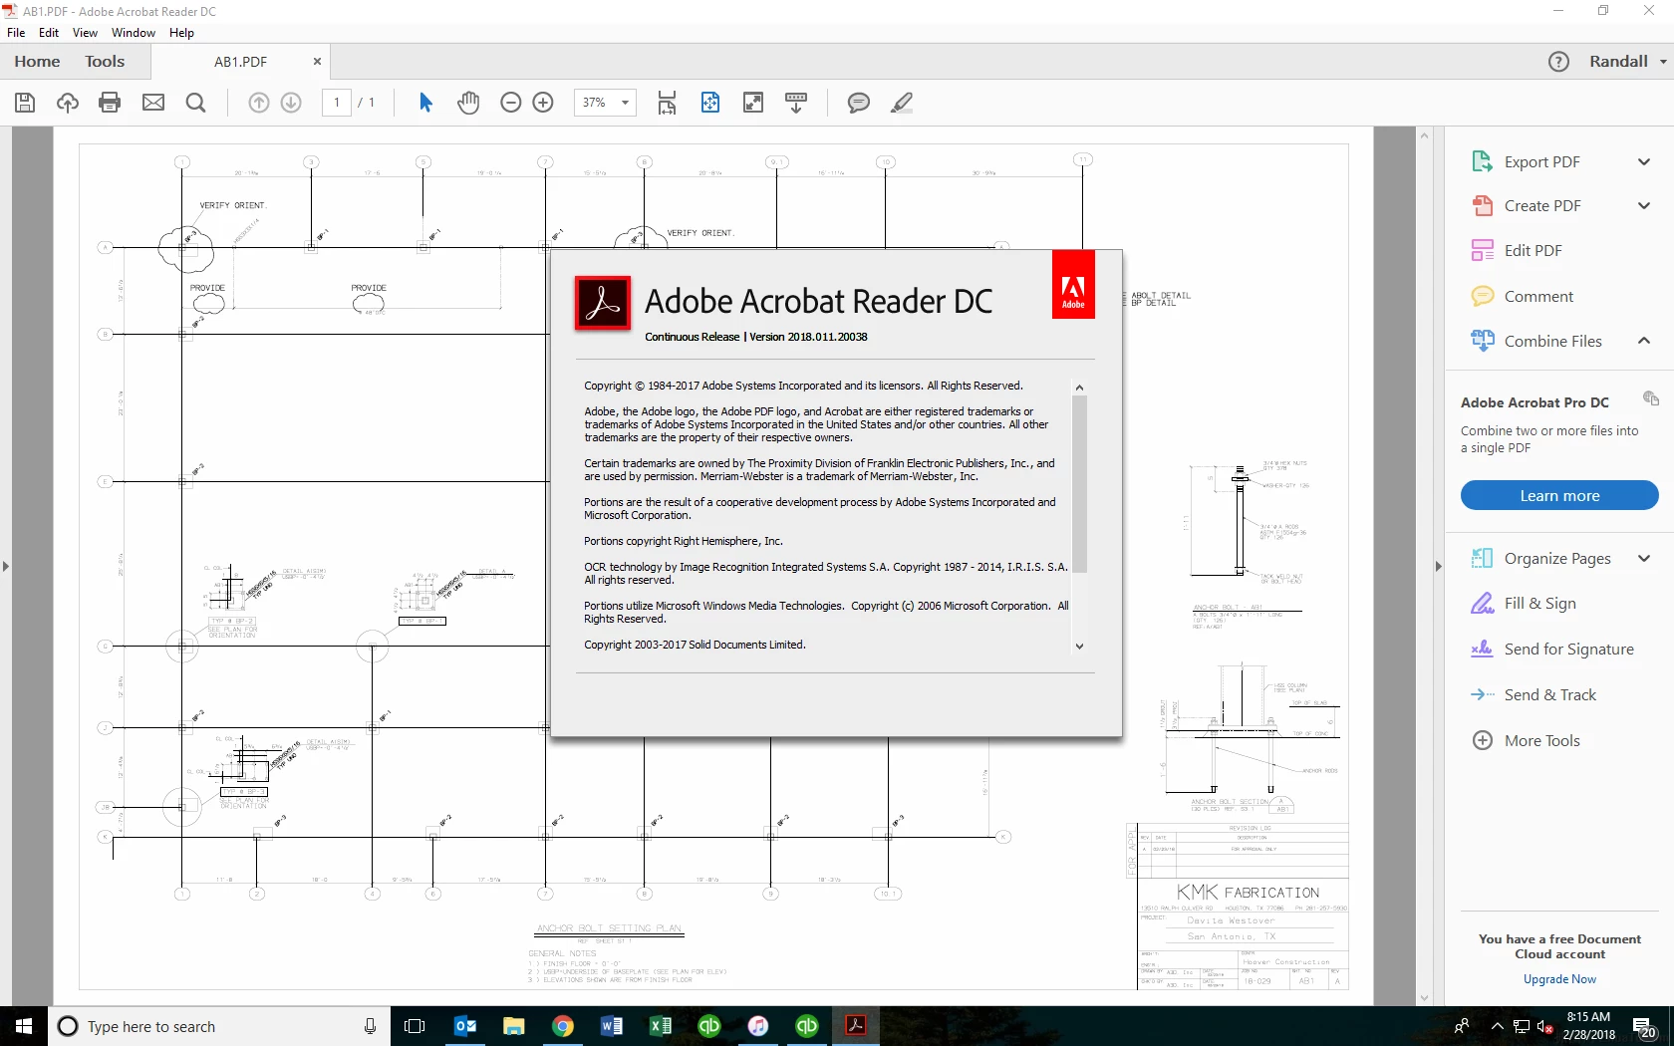Open Google Chrome from the taskbar
The height and width of the screenshot is (1046, 1674).
pyautogui.click(x=563, y=1026)
